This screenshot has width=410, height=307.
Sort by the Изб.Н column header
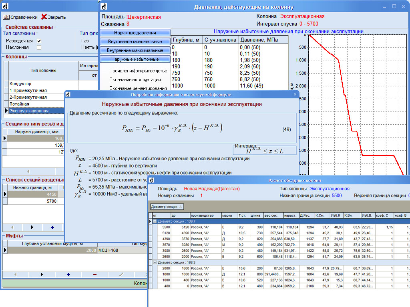point(336,215)
